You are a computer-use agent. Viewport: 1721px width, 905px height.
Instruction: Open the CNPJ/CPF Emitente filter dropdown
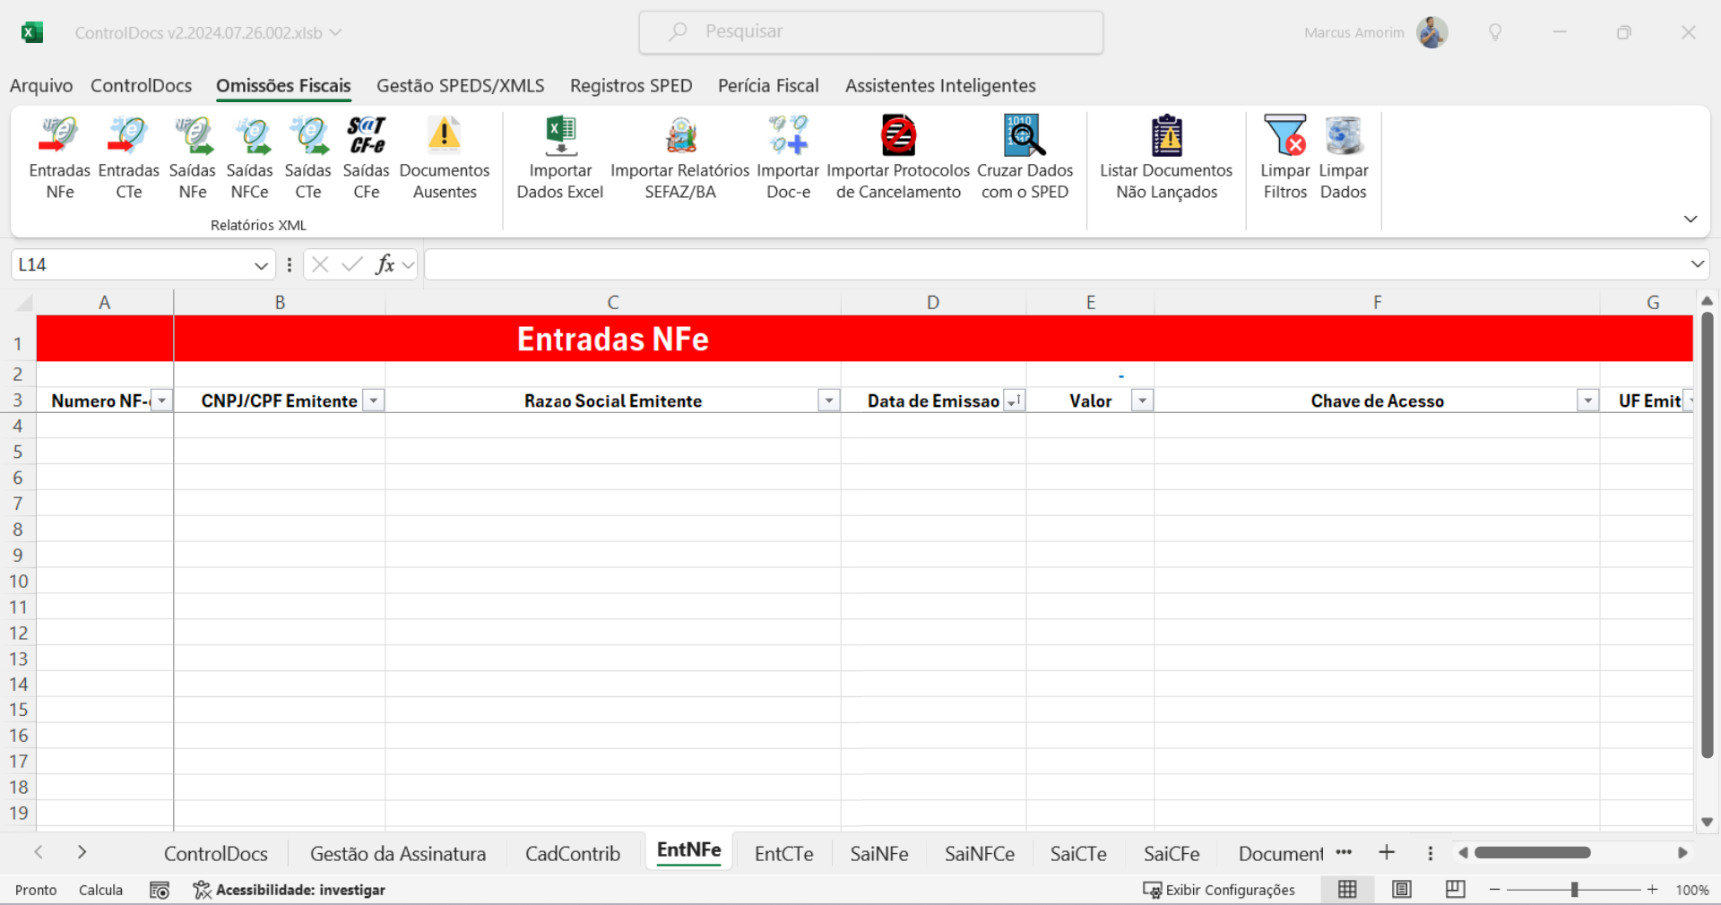tap(374, 401)
